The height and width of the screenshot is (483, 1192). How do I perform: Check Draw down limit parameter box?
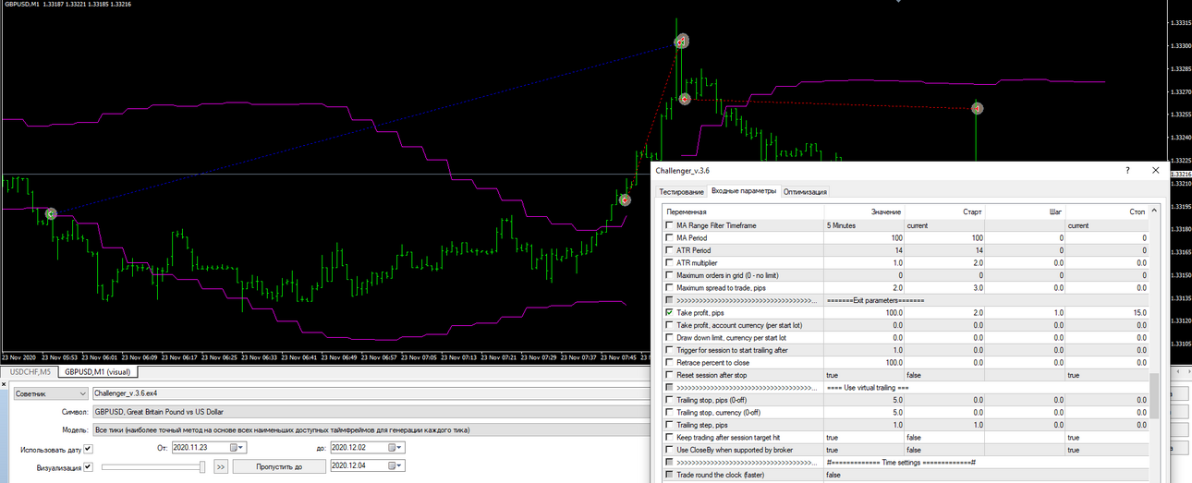669,338
